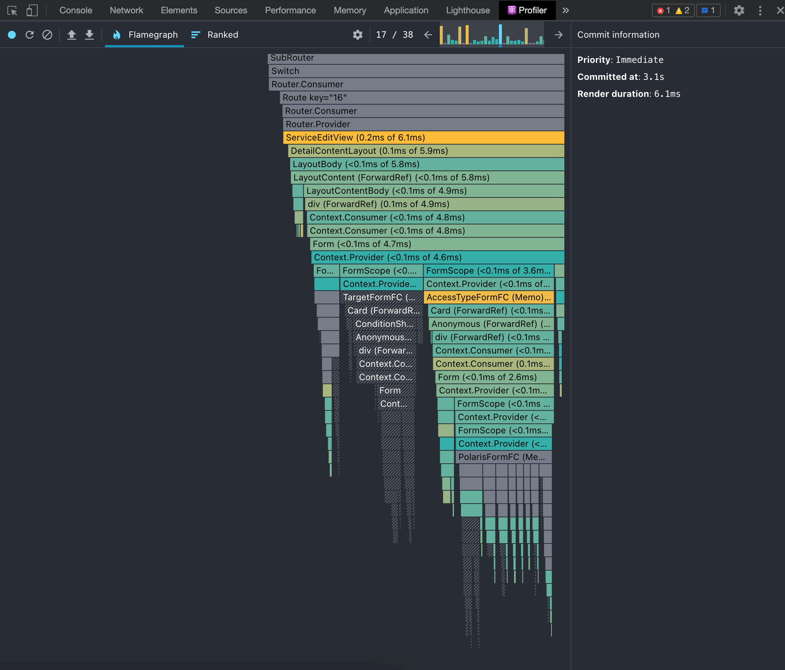Select the highlighted blue commit bar
The width and height of the screenshot is (785, 670).
click(500, 35)
